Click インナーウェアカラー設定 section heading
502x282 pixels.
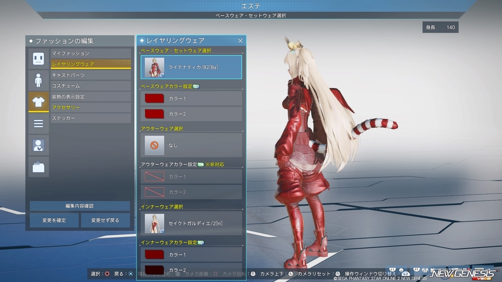(169, 242)
